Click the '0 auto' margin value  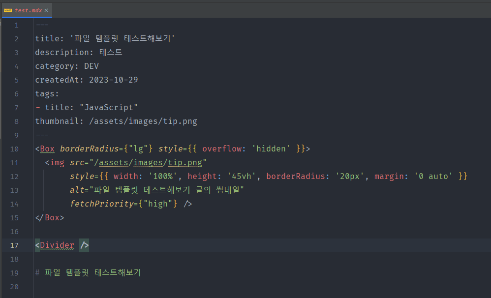coord(433,176)
